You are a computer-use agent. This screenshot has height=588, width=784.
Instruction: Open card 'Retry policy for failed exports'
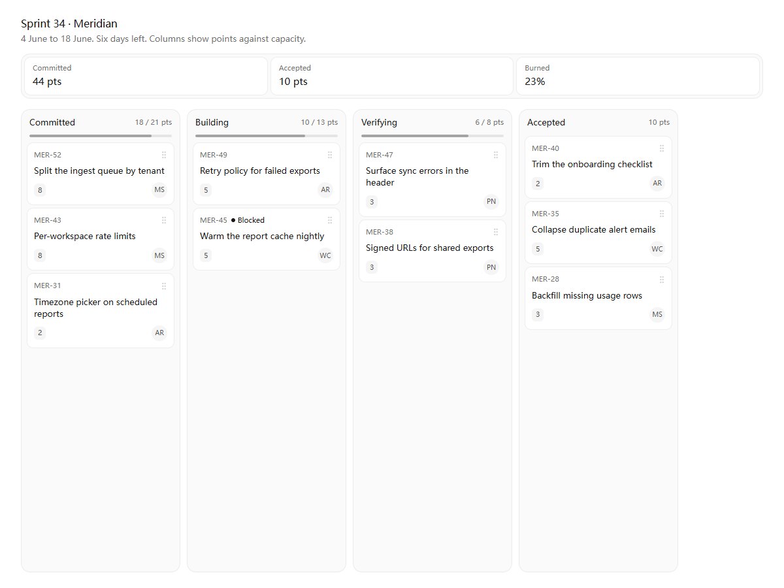[267, 174]
